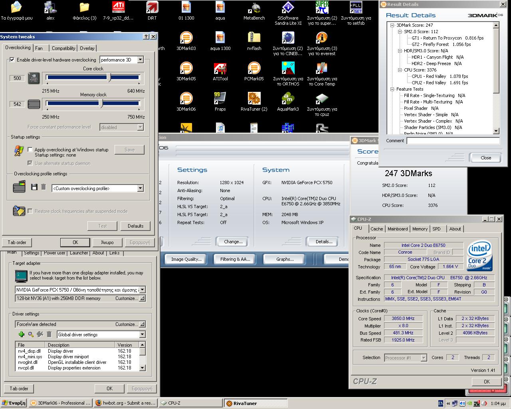The width and height of the screenshot is (511, 409).
Task: Open the 7-9_xp32_dd ATI installer icon
Action: coord(118,11)
